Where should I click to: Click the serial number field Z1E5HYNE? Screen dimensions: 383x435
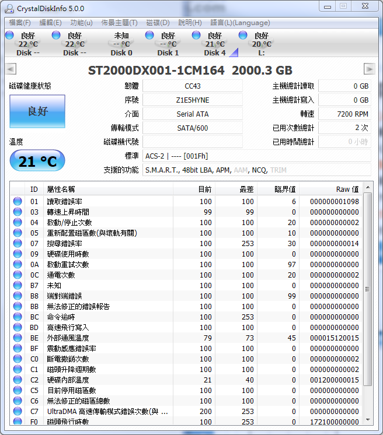(x=193, y=100)
